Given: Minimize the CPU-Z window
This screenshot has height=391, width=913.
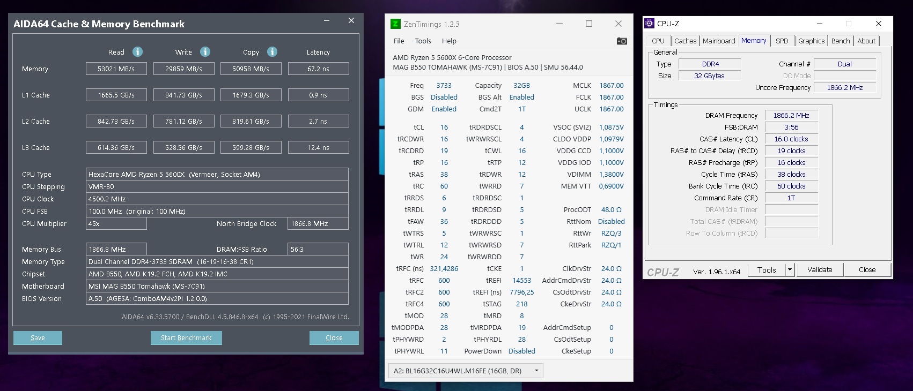Looking at the screenshot, I should [820, 24].
